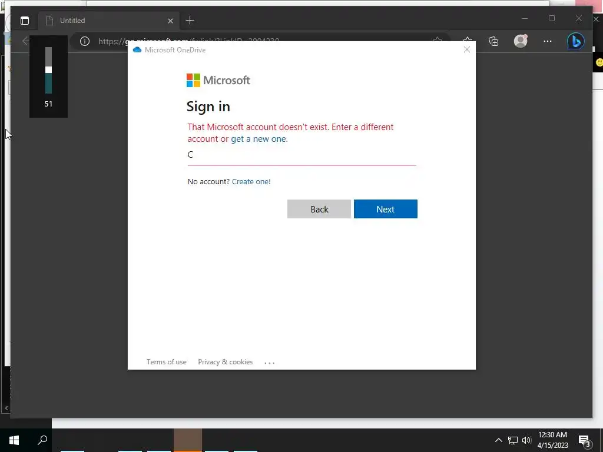Image resolution: width=603 pixels, height=452 pixels.
Task: View site information icon in address bar
Action: [x=85, y=41]
